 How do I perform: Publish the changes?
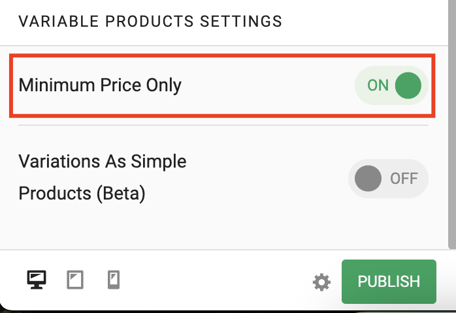[x=389, y=282]
